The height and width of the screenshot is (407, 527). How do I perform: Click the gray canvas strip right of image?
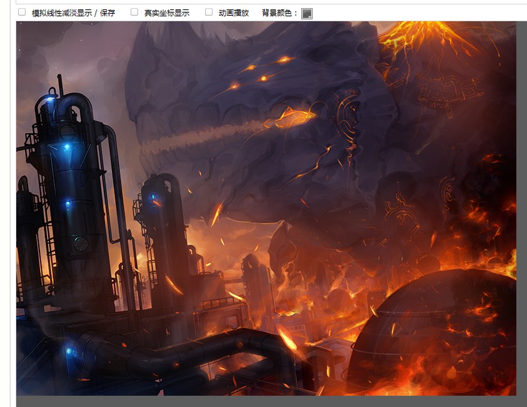point(521,206)
